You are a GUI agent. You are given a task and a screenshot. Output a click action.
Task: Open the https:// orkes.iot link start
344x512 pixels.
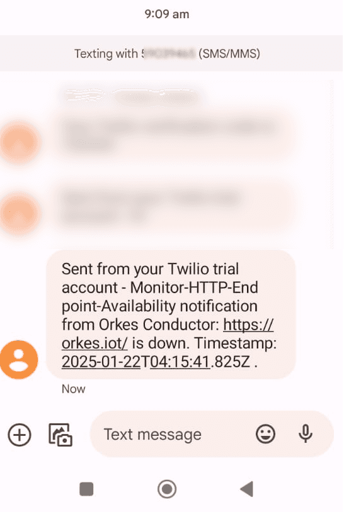tap(248, 325)
